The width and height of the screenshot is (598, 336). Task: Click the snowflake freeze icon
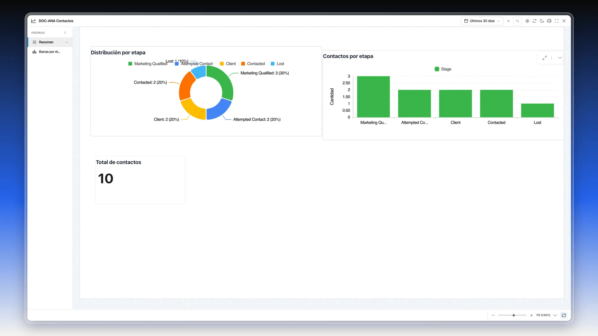pyautogui.click(x=527, y=21)
